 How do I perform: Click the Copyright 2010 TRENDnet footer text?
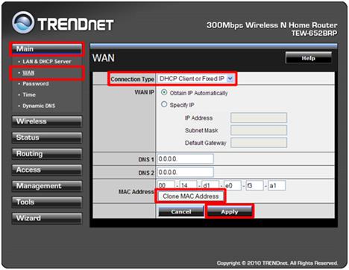coord(277,263)
